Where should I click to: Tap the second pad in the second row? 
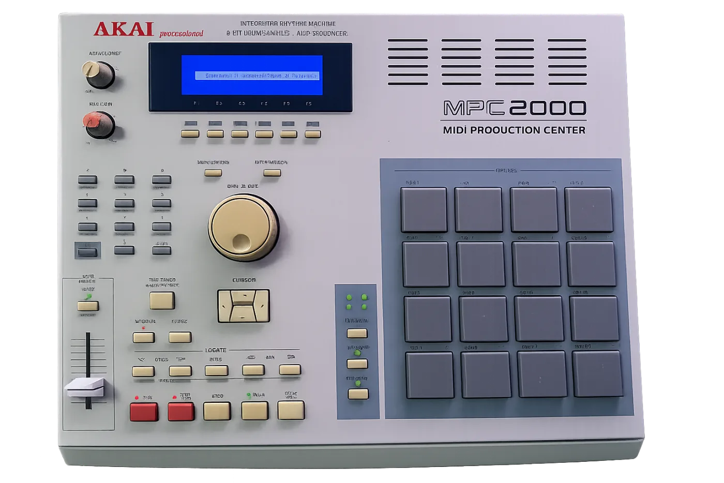pos(481,264)
